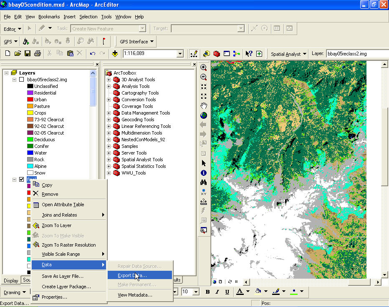
Task: Undo the last action
Action: pos(93,53)
